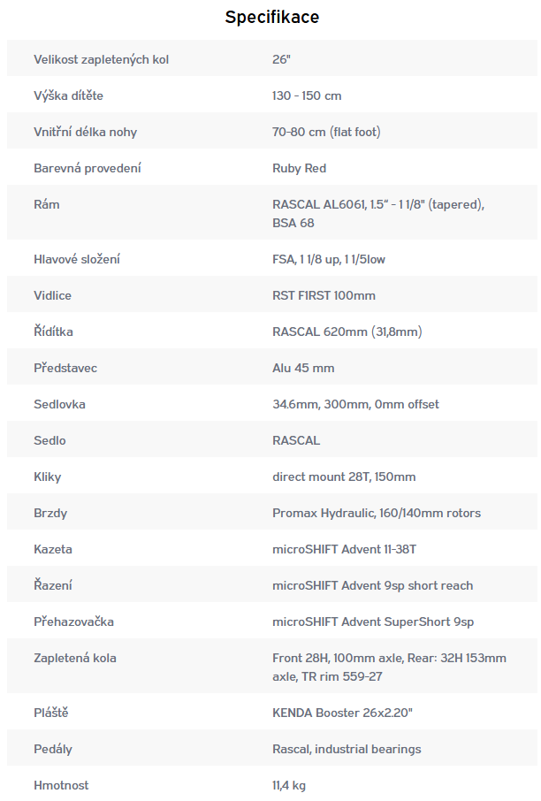541x801 pixels.
Task: Click the Vnitřní délka nohy label
Action: (x=85, y=132)
